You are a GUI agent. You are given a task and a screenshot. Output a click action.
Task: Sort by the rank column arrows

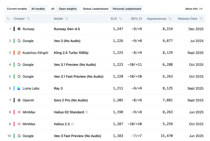point(8,19)
